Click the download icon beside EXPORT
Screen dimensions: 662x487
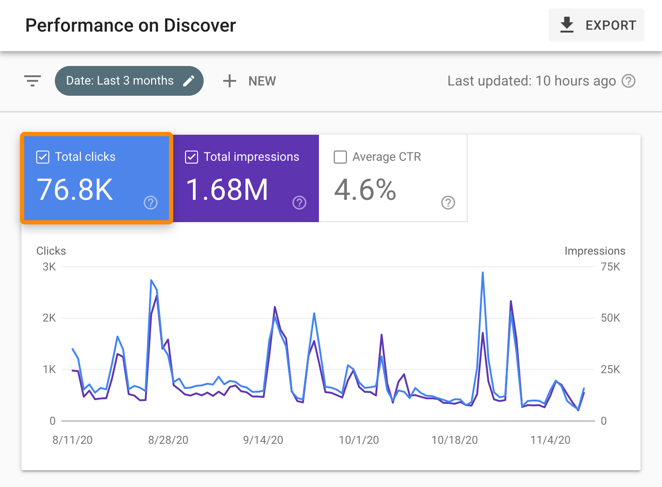coord(567,25)
